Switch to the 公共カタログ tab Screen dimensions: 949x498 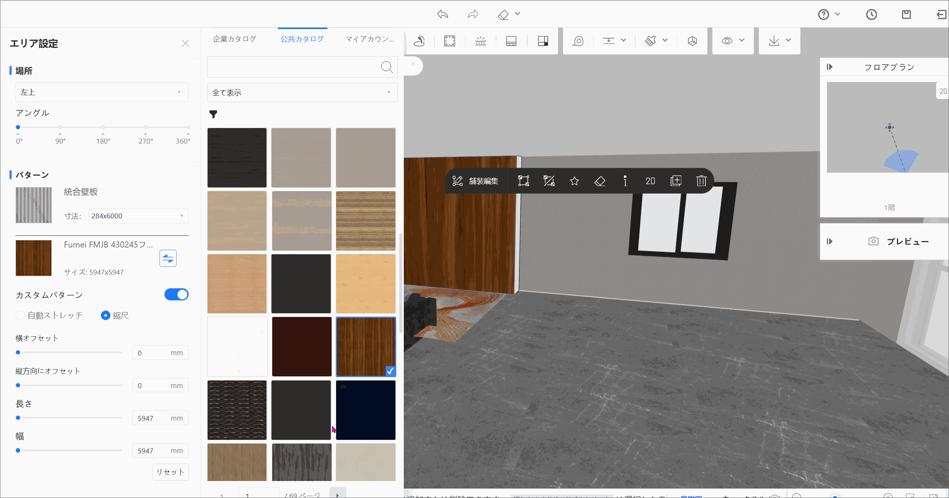pyautogui.click(x=302, y=39)
